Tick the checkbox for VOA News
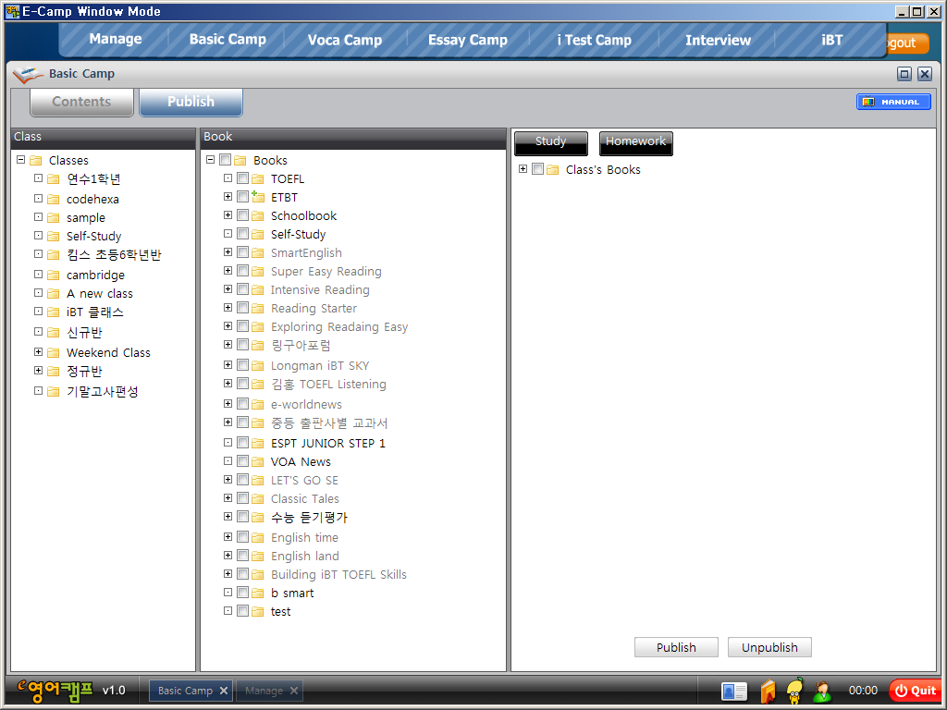The height and width of the screenshot is (710, 947). tap(242, 461)
